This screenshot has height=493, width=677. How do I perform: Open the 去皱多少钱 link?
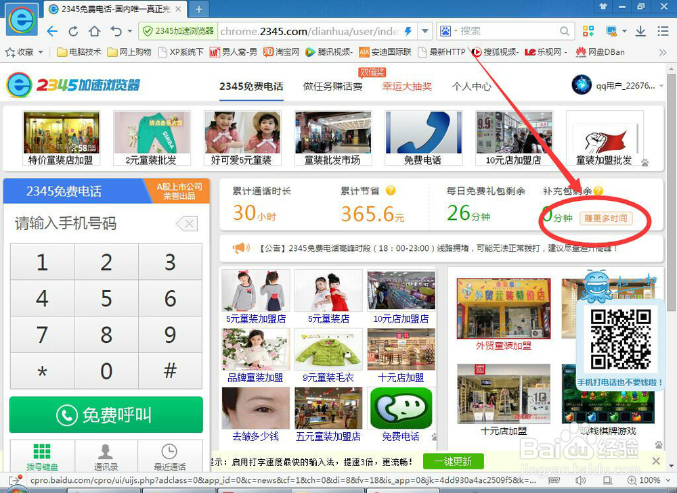tap(256, 436)
